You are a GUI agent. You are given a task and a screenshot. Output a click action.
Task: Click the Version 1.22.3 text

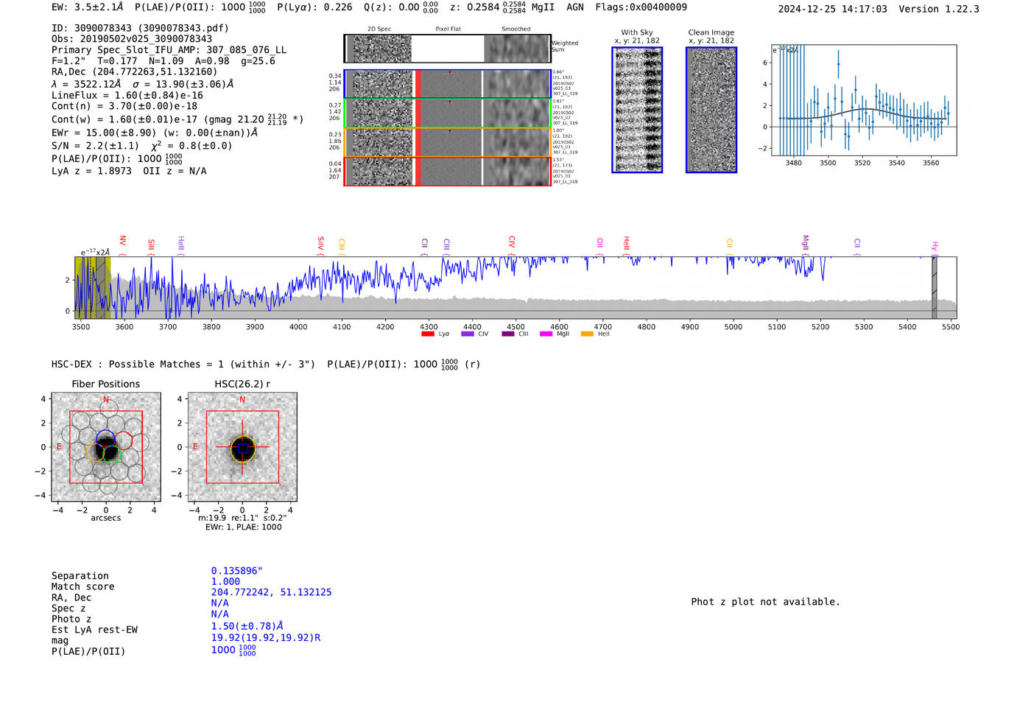coord(939,9)
